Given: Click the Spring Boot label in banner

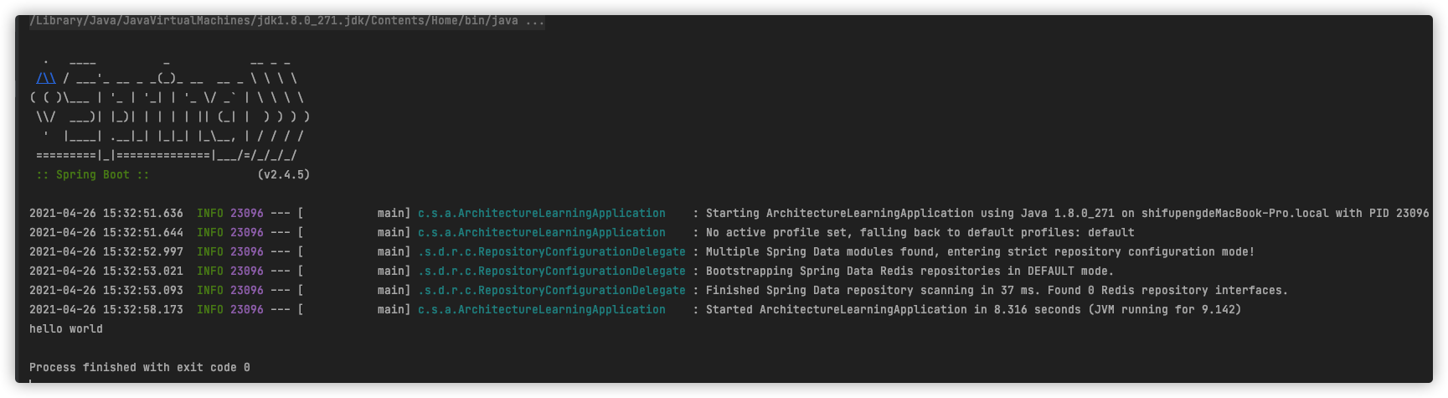Looking at the screenshot, I should [93, 175].
